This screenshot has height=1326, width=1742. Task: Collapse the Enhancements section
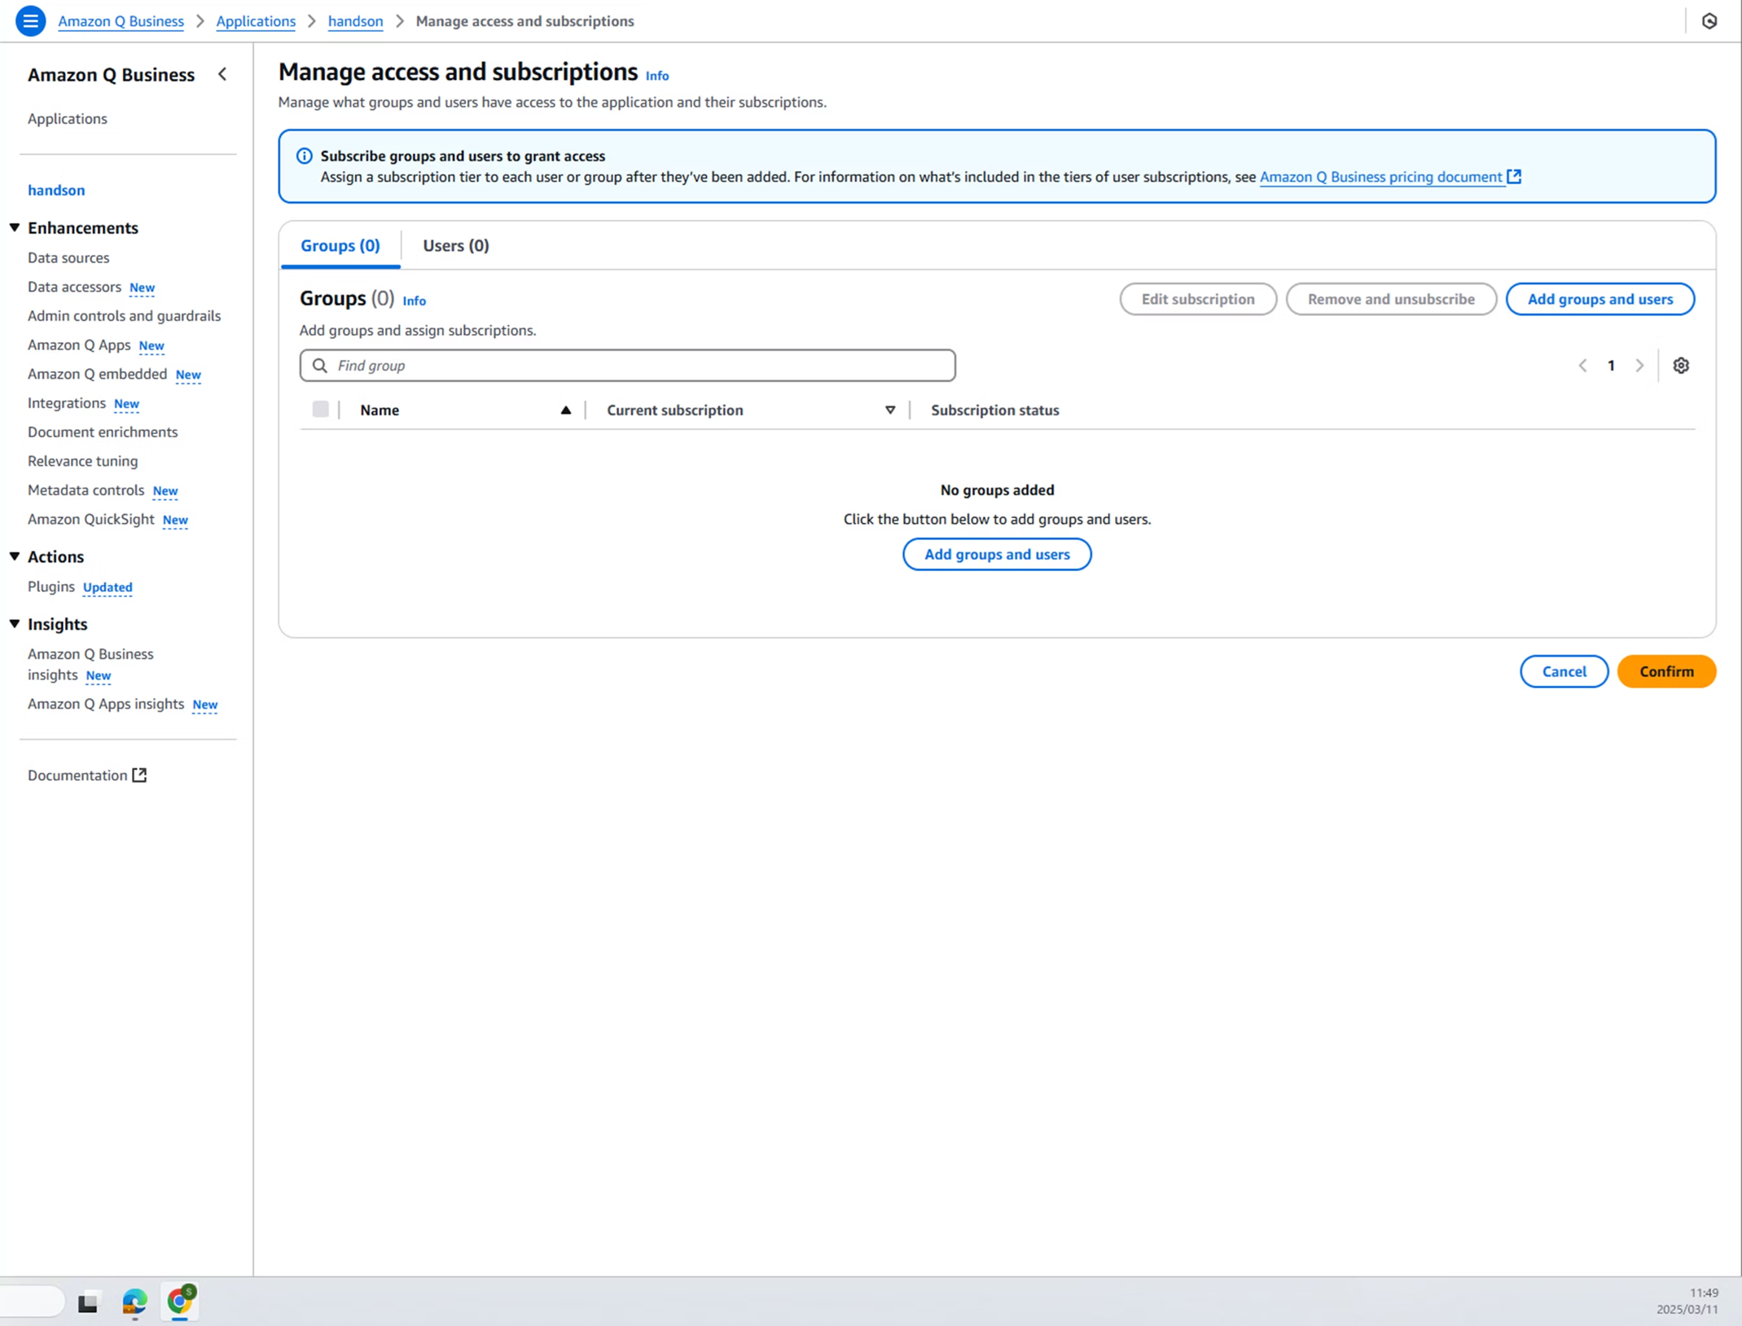15,228
